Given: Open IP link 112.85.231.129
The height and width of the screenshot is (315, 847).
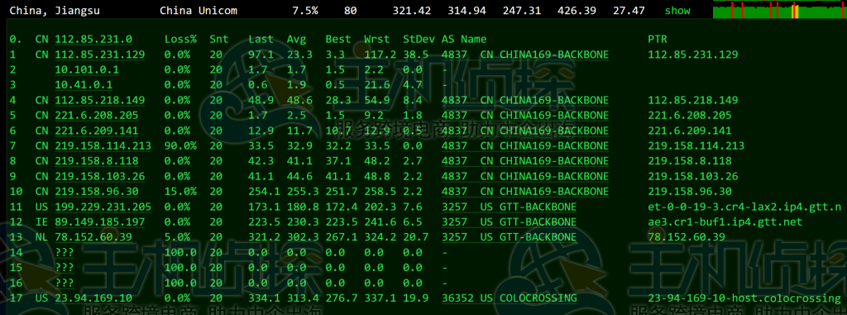Looking at the screenshot, I should 100,55.
